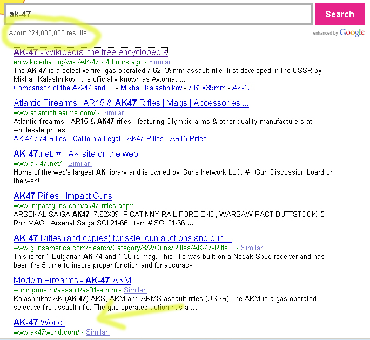Open 'AK-47.net: #1 AK site' result
370x340 pixels.
click(x=76, y=154)
